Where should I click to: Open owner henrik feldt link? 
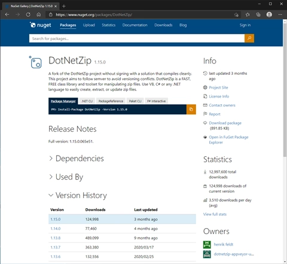pyautogui.click(x=224, y=244)
